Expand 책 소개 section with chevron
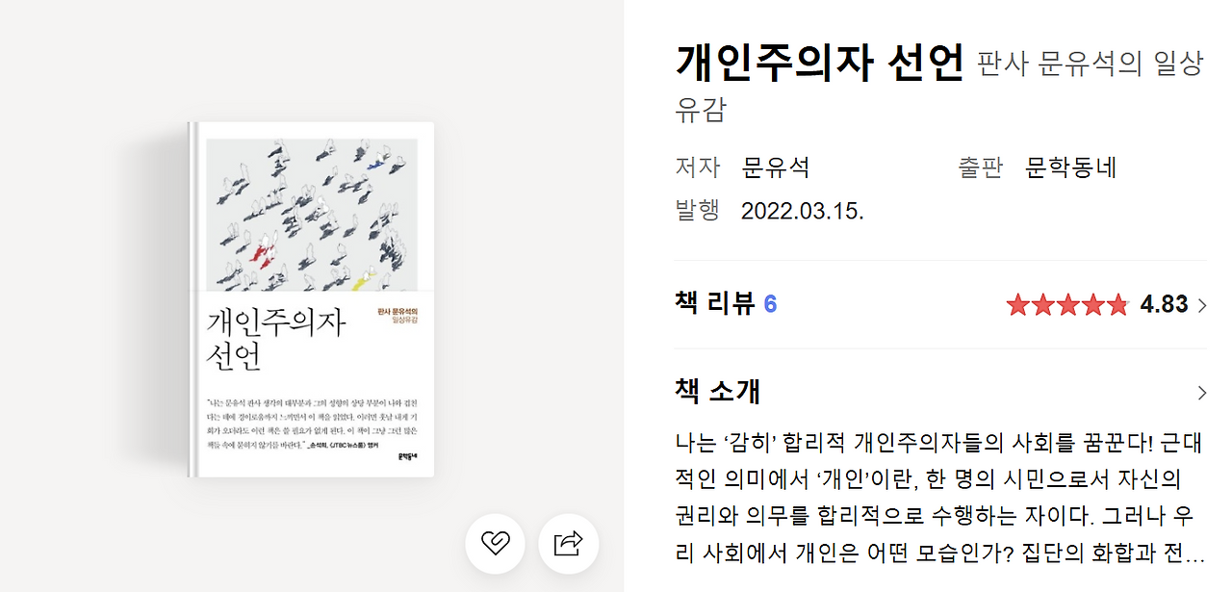The height and width of the screenshot is (592, 1232). pos(1201,393)
